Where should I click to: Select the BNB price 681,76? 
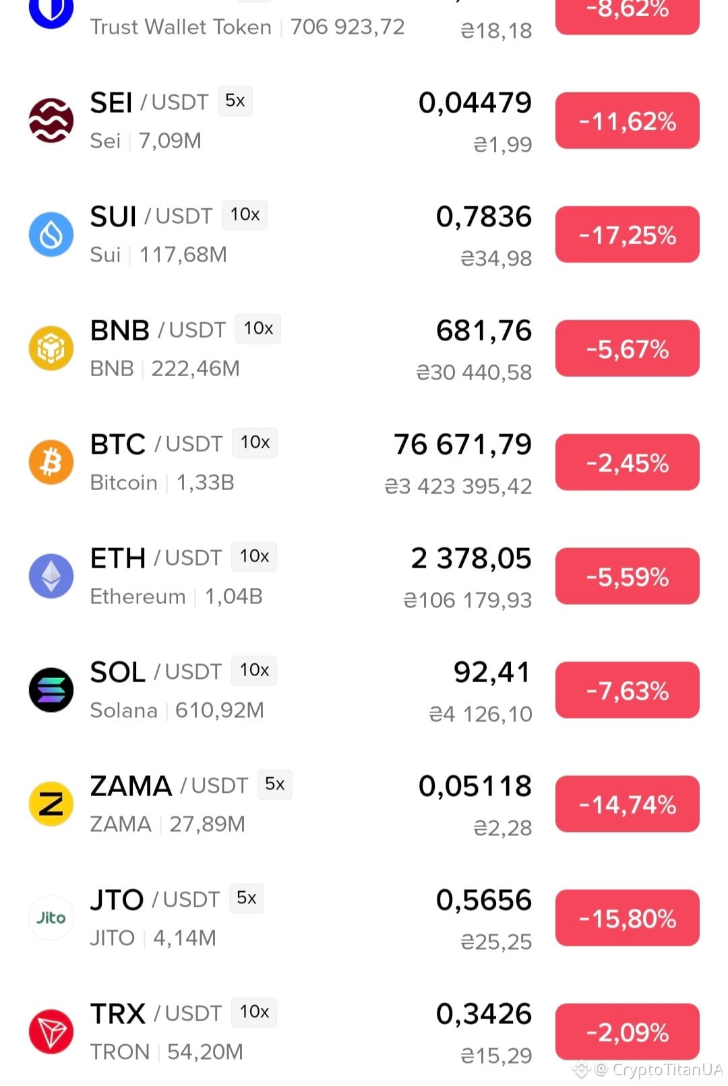pos(484,331)
